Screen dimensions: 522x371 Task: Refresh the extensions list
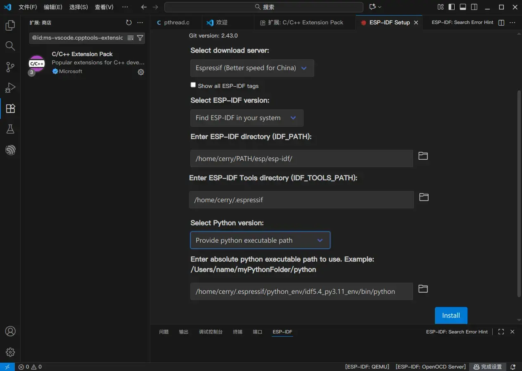click(x=129, y=23)
